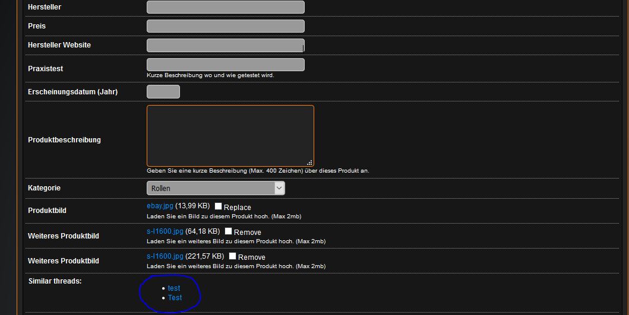Click the Produktbild label text
The width and height of the screenshot is (629, 315).
point(47,211)
